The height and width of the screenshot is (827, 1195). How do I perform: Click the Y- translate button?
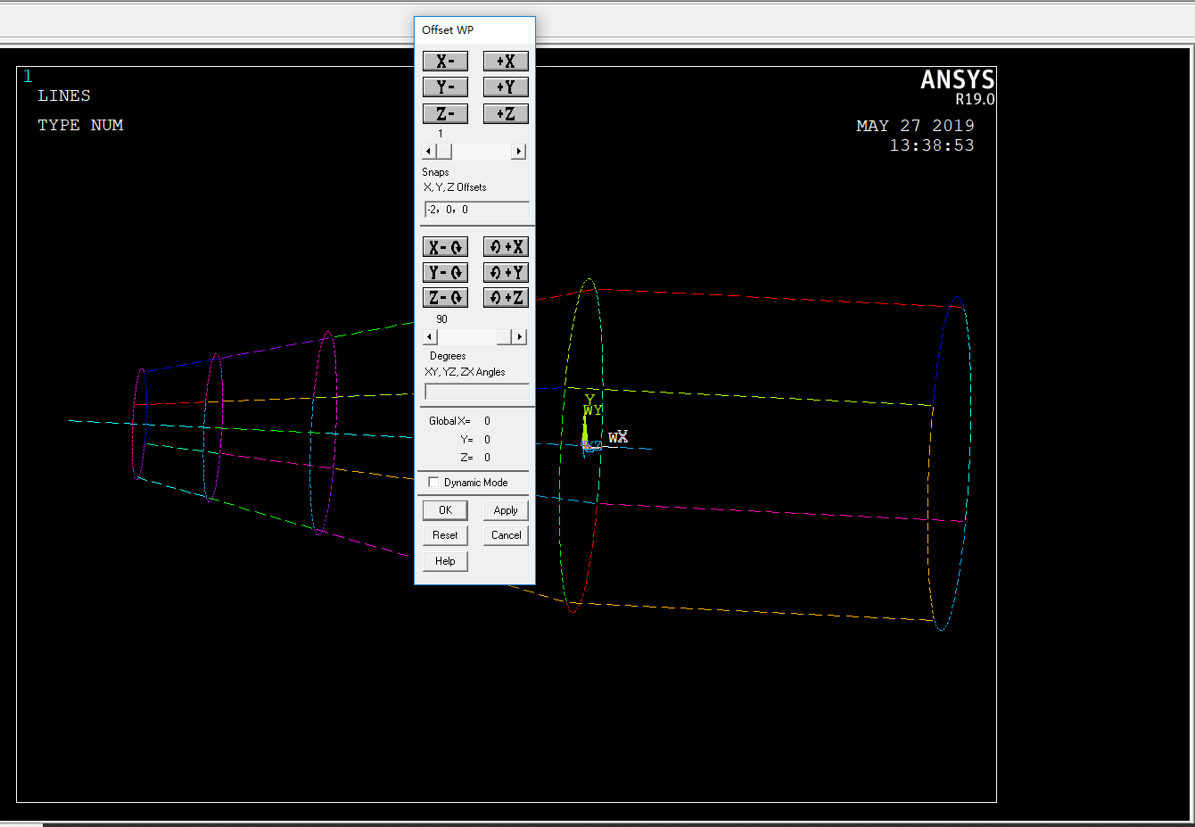coord(445,87)
